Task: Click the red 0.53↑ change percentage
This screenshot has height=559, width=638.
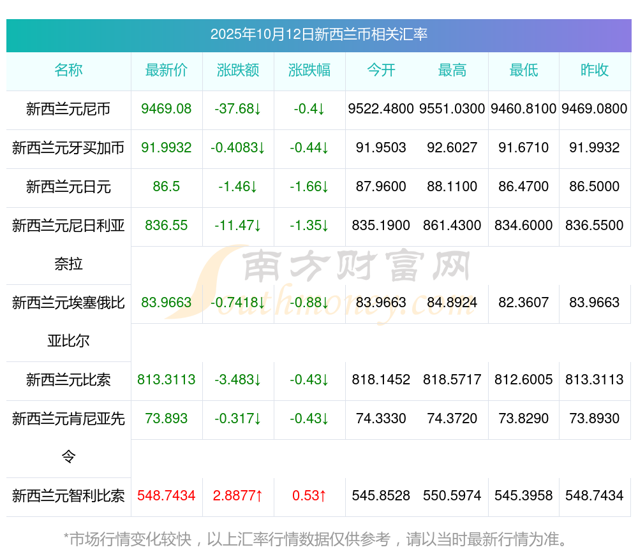Action: (x=309, y=496)
